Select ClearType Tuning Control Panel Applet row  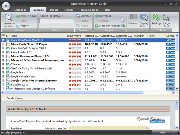point(88,69)
